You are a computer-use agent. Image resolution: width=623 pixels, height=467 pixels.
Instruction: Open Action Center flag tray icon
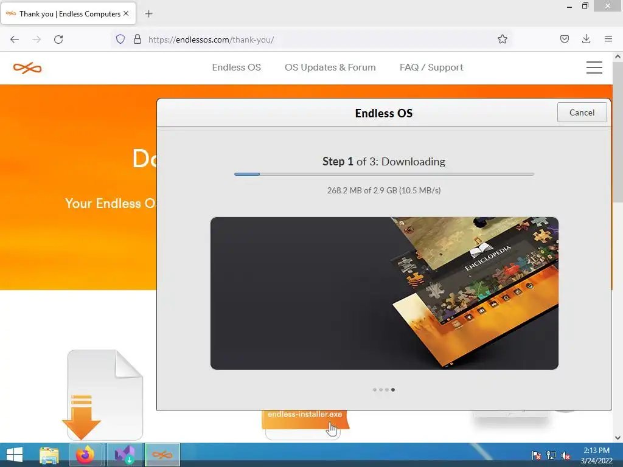pyautogui.click(x=537, y=455)
